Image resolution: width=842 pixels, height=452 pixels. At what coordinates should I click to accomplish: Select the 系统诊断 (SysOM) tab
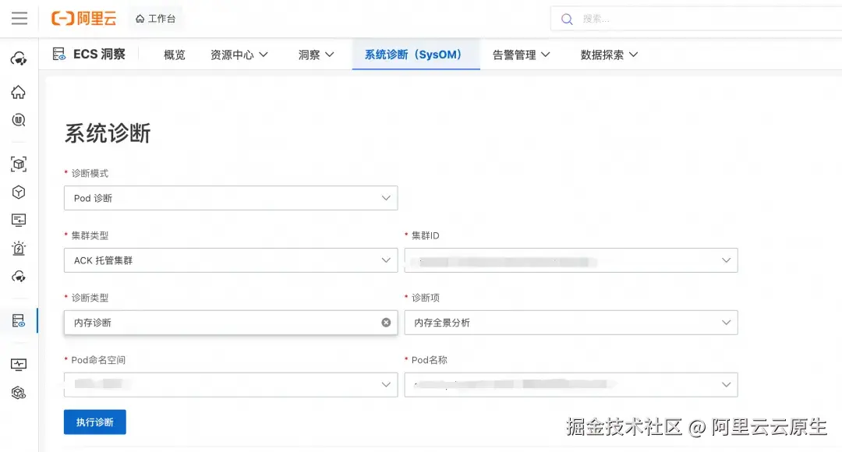[x=416, y=55]
